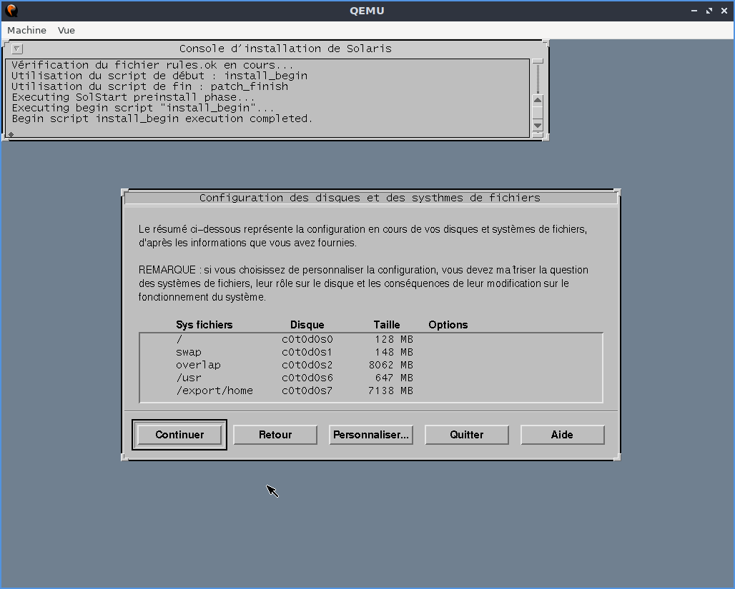Open help with the Aide button
The height and width of the screenshot is (589, 735).
(562, 435)
